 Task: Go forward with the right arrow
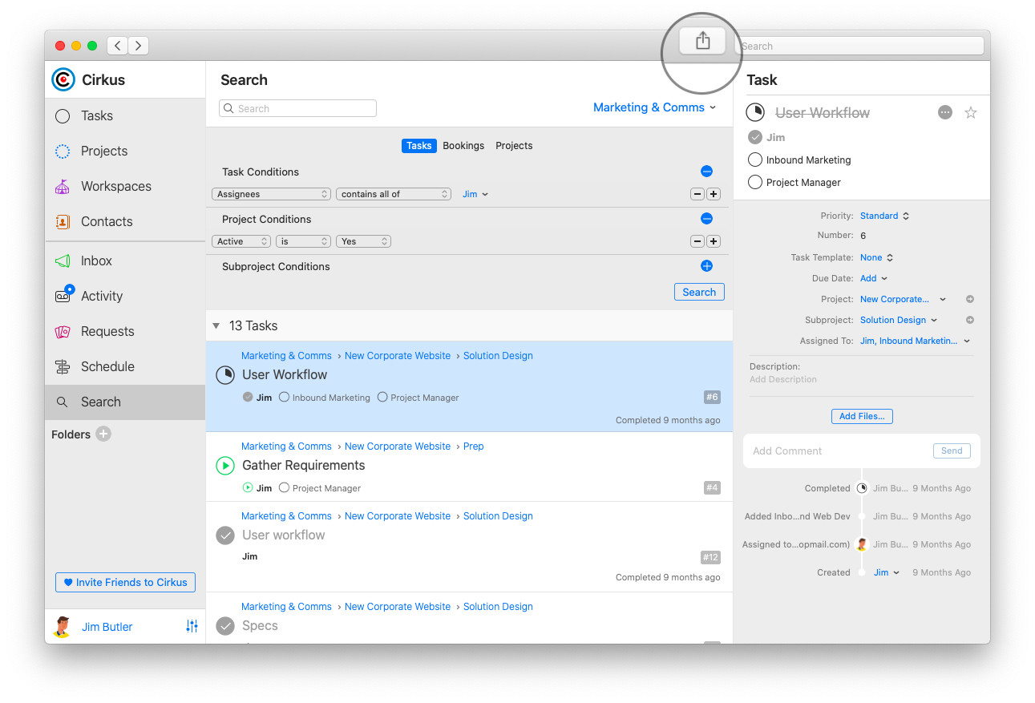coord(139,46)
